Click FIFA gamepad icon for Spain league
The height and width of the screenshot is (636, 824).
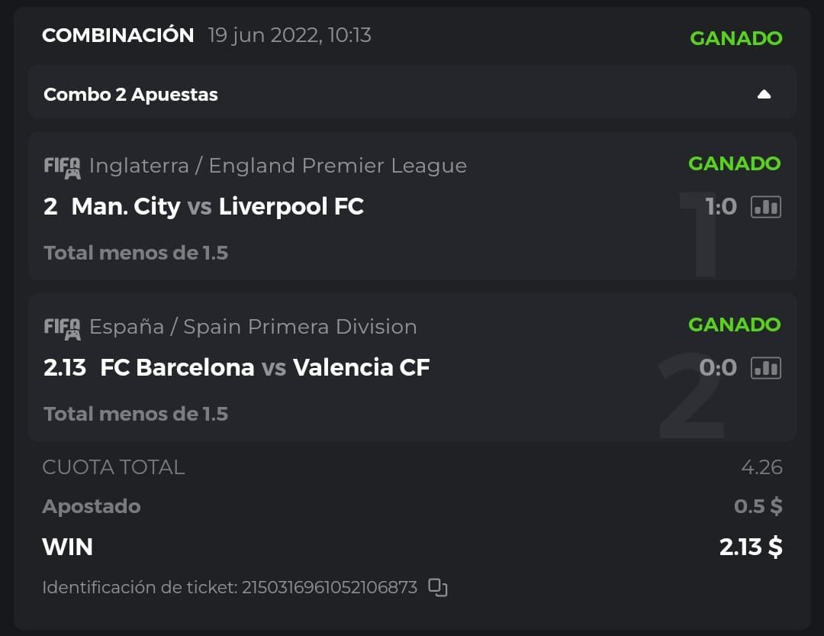tap(62, 328)
